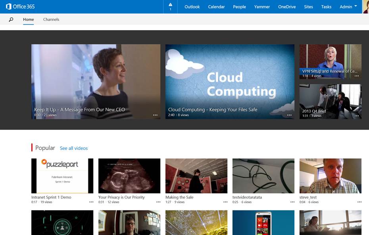
Task: Go to Outlook
Action: [x=192, y=7]
